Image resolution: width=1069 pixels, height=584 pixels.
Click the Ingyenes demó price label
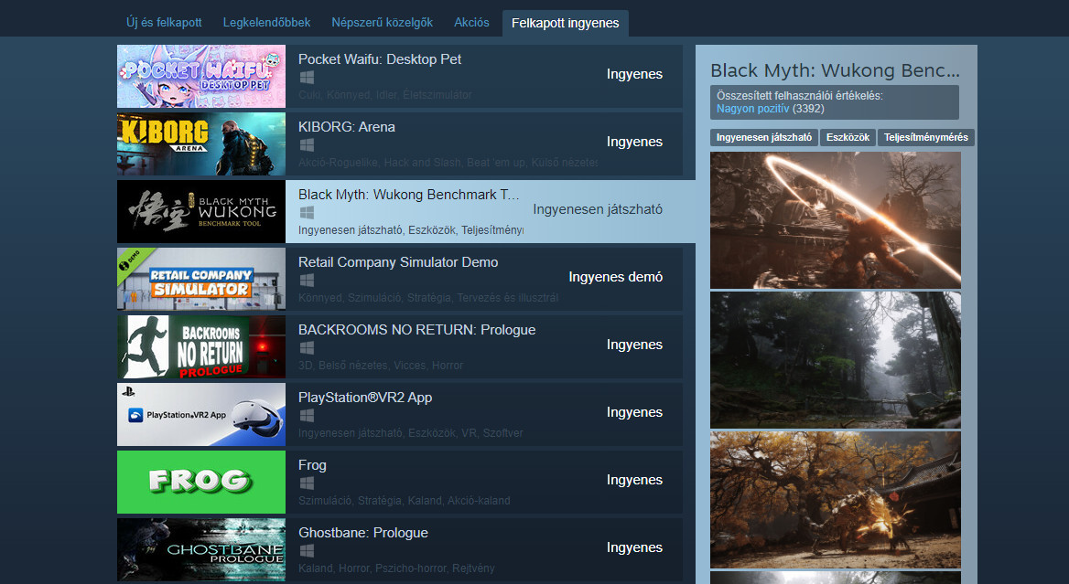(x=615, y=277)
